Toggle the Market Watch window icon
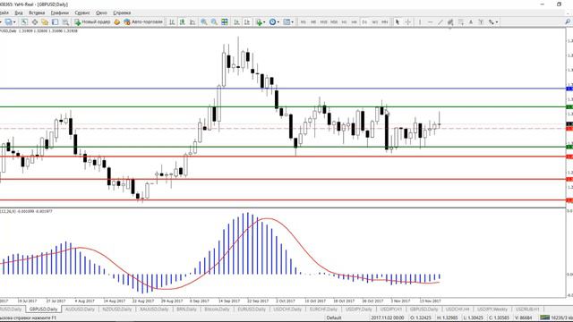 pyautogui.click(x=24, y=21)
